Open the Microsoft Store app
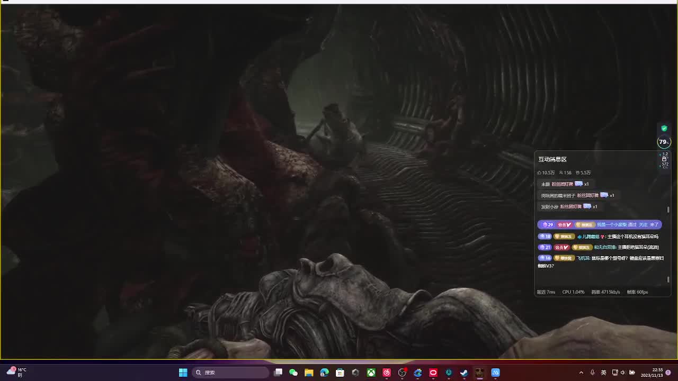 tap(340, 373)
